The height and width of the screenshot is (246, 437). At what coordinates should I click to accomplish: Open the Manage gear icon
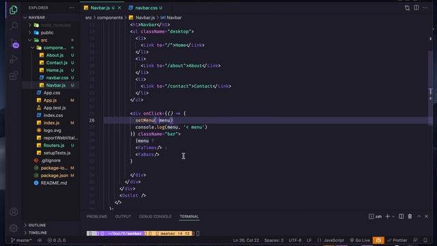click(x=14, y=228)
